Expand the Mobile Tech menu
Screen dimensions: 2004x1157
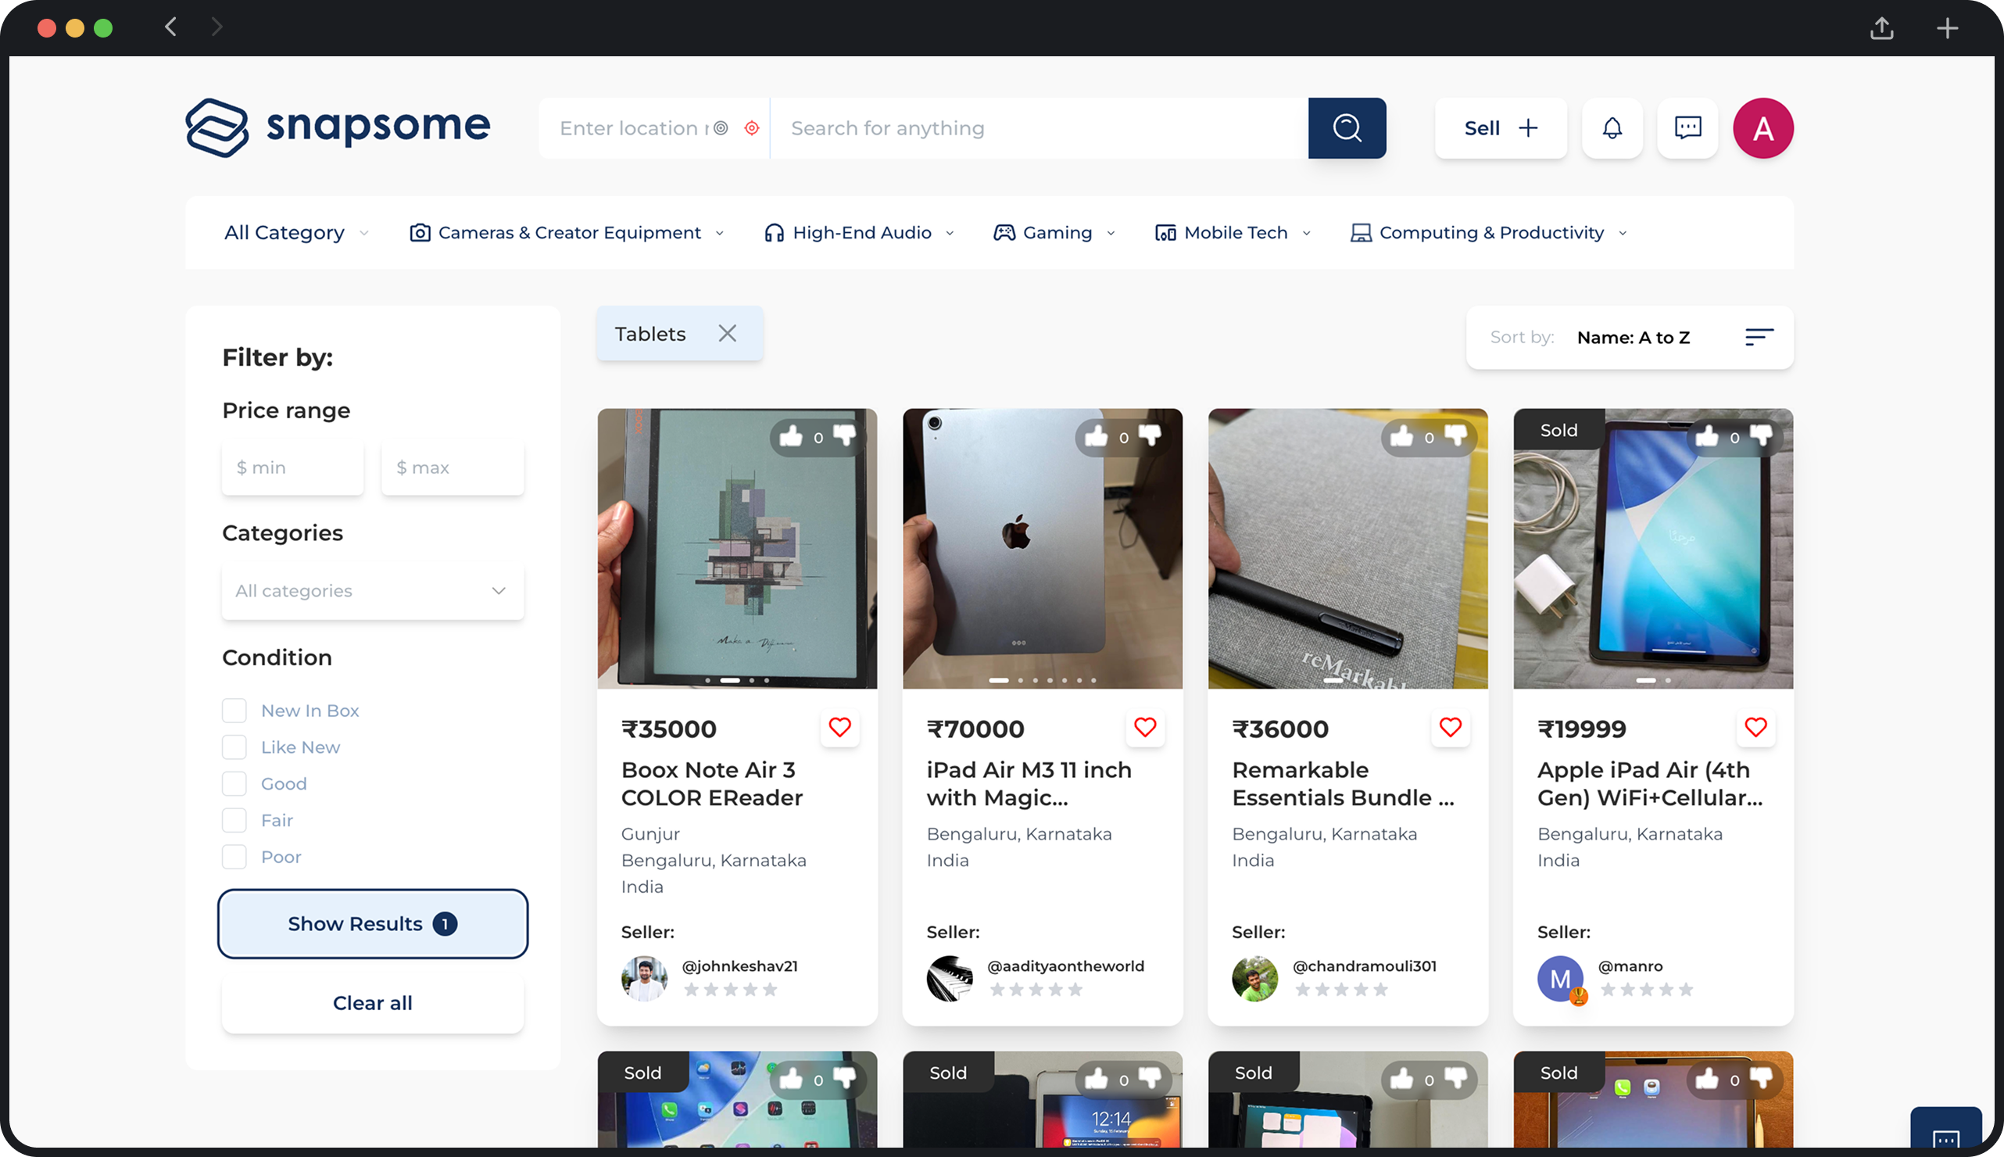(1233, 233)
